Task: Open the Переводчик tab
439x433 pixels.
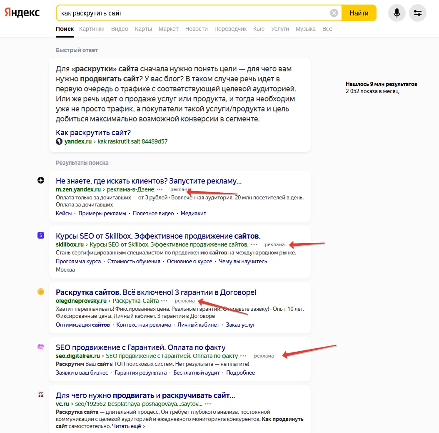Action: pyautogui.click(x=230, y=29)
